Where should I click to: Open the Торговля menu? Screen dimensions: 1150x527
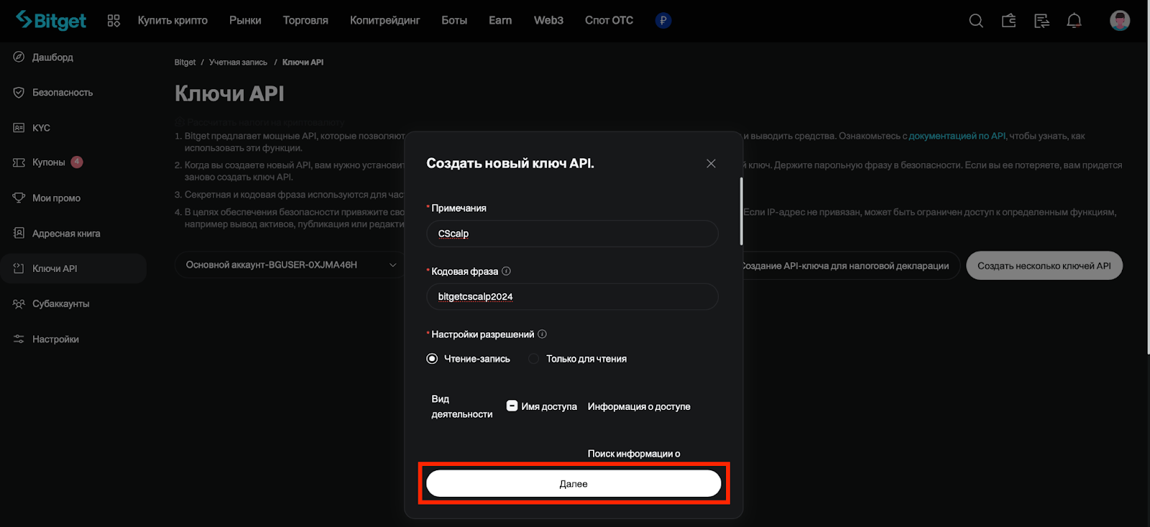coord(305,20)
